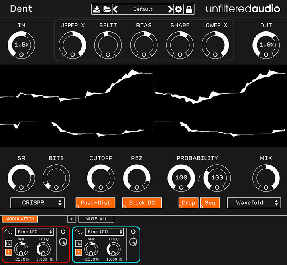Go to the next preset arrow

pos(170,9)
